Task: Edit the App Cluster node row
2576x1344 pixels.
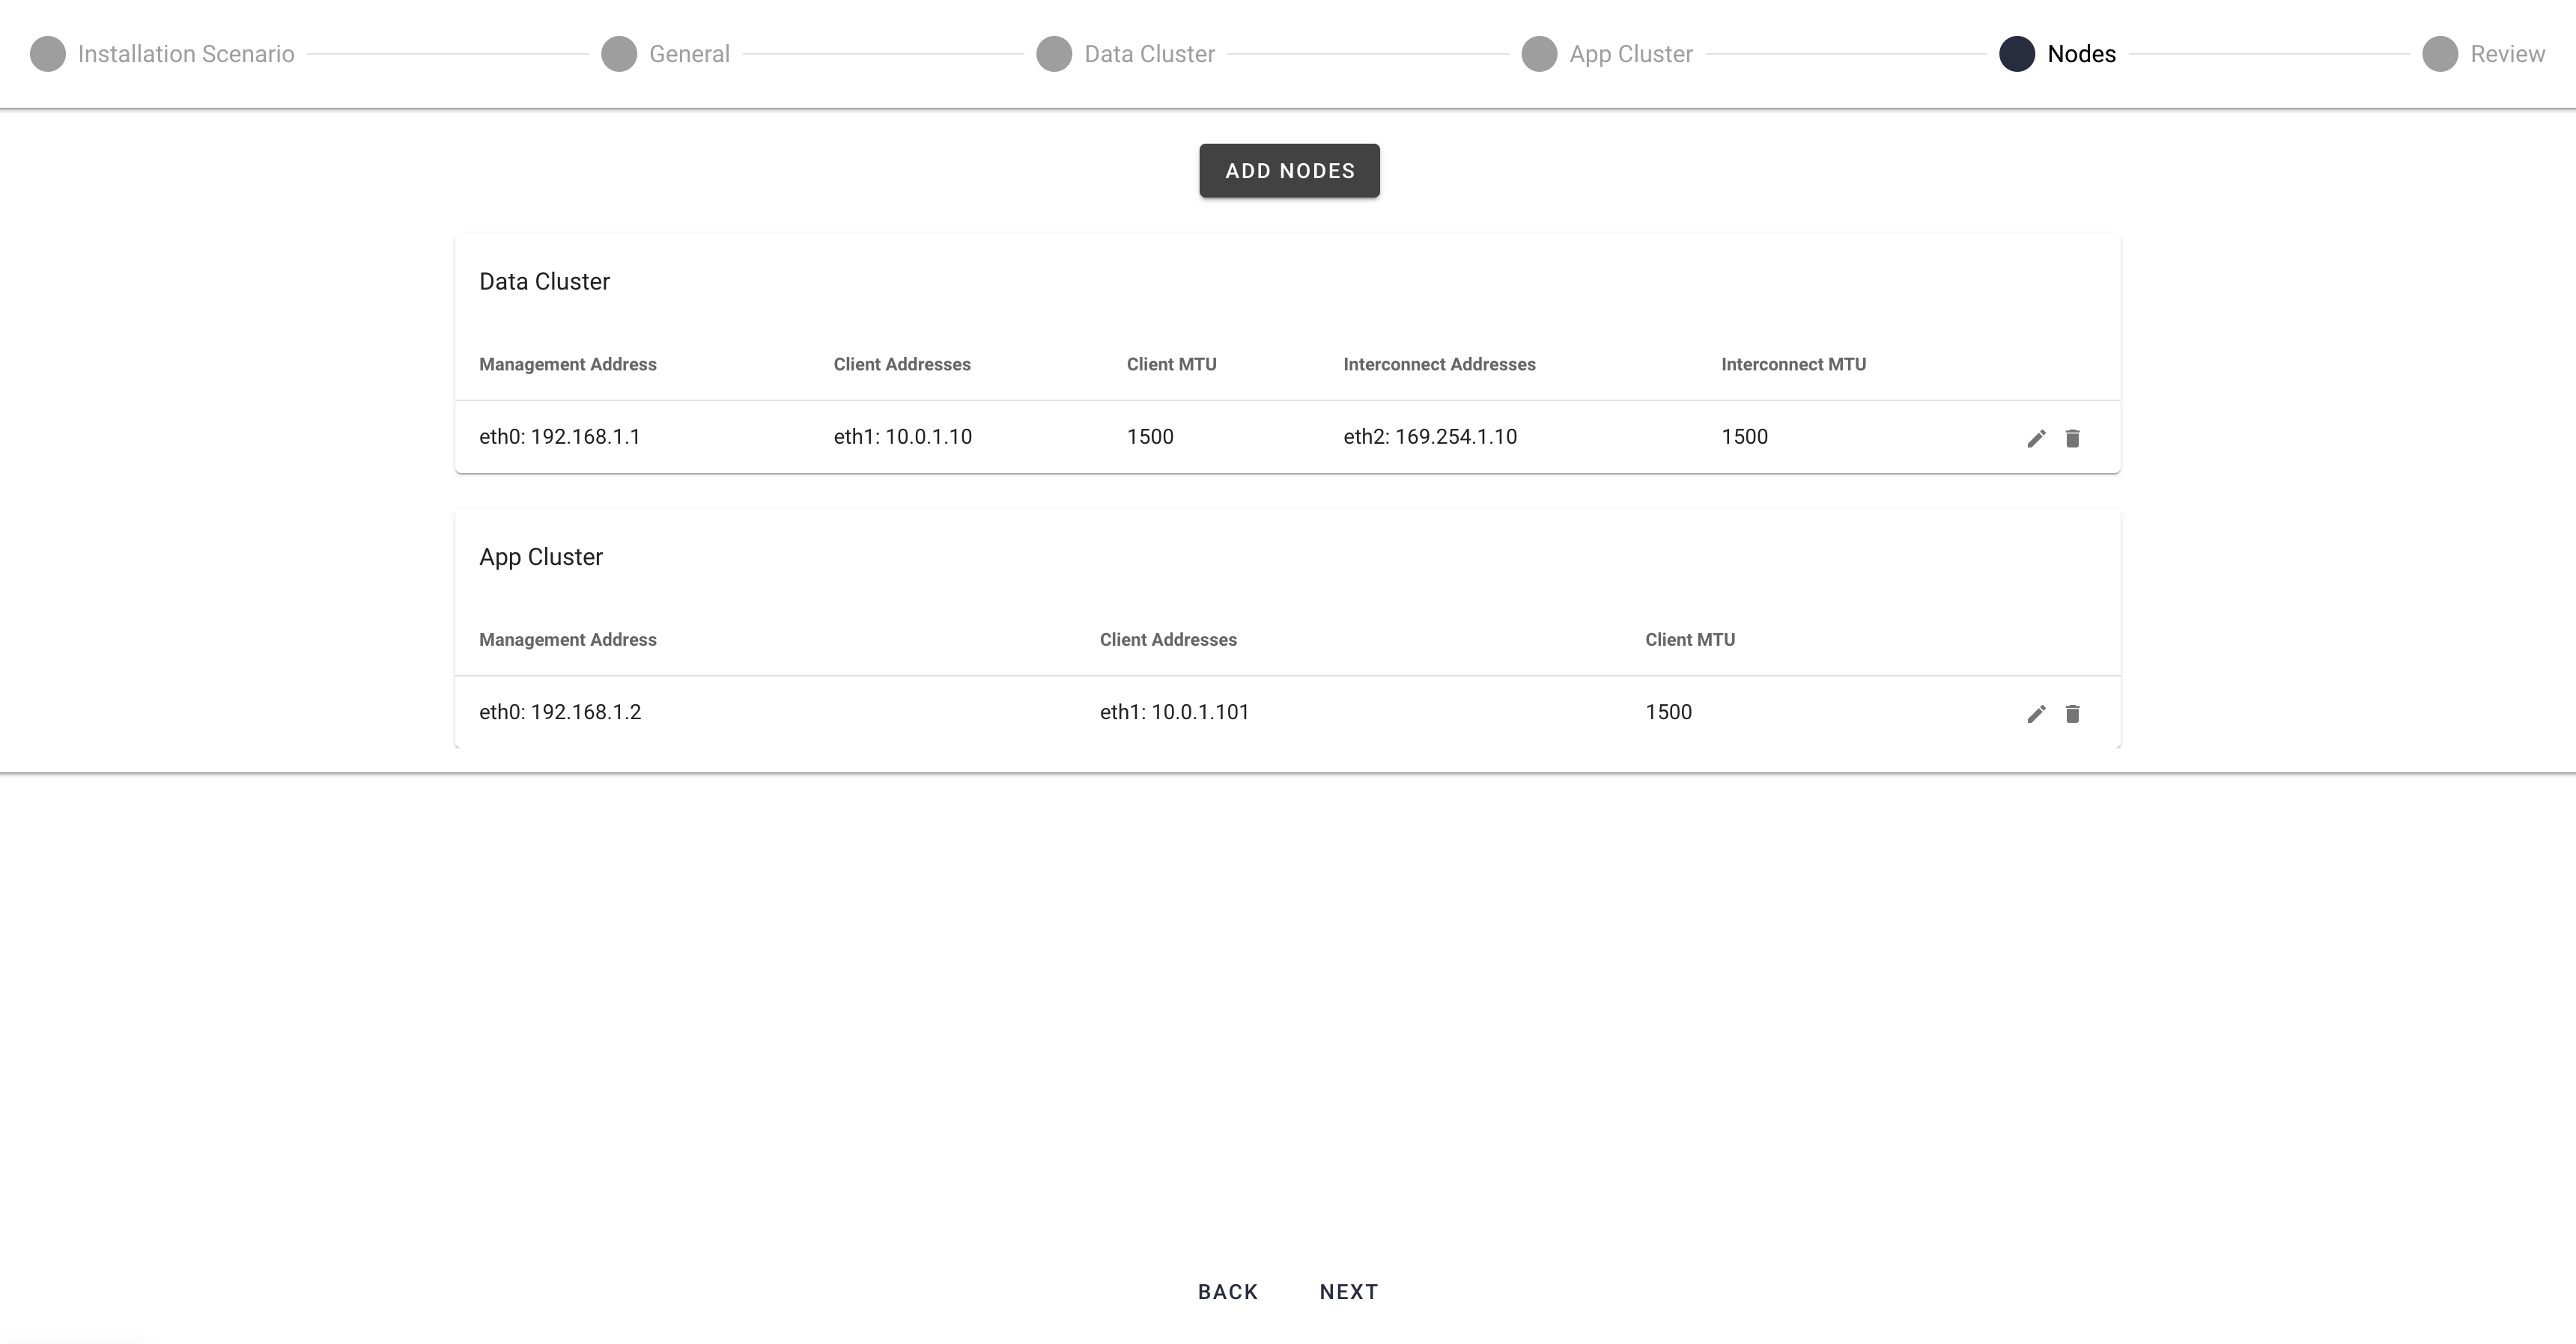Action: pyautogui.click(x=2036, y=713)
